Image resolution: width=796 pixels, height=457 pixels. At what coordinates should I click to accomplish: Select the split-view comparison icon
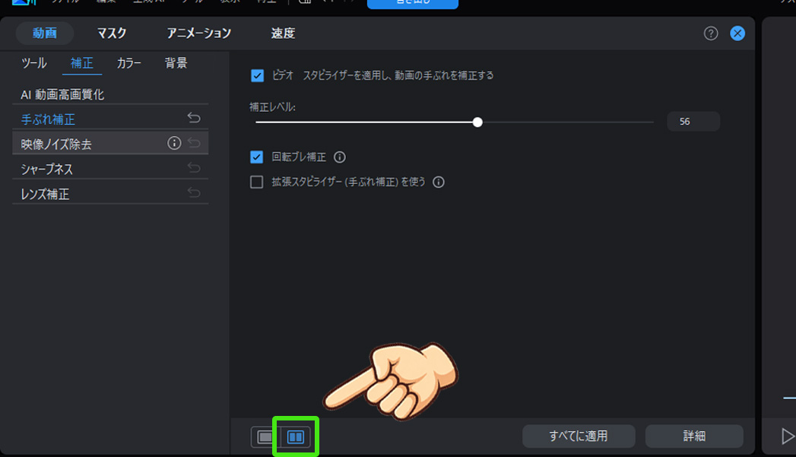coord(297,436)
